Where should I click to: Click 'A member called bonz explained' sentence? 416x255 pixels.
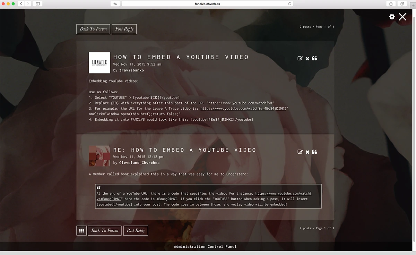168,174
